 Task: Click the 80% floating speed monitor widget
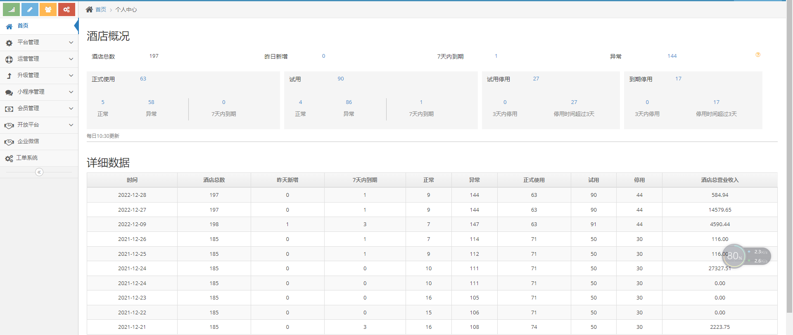tap(747, 256)
